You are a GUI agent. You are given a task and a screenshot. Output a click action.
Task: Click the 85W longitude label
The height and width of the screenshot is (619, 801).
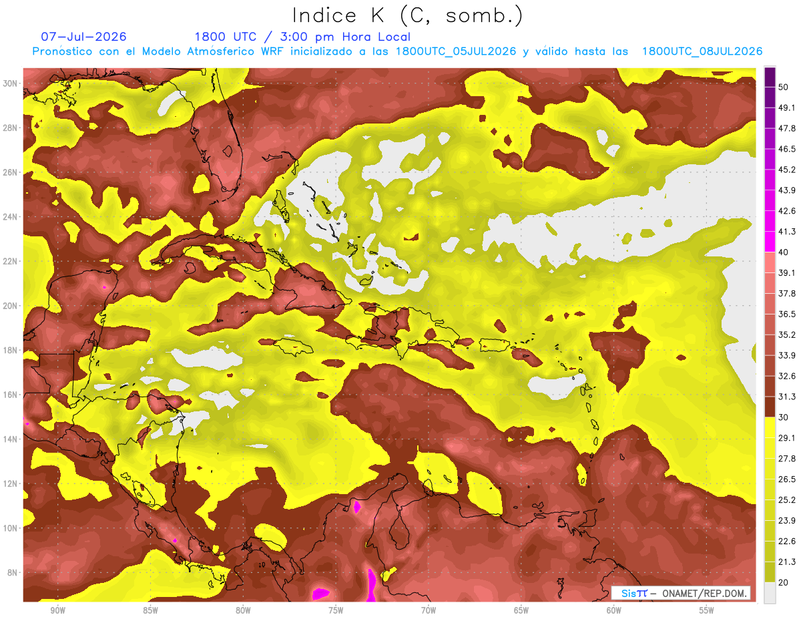[150, 610]
